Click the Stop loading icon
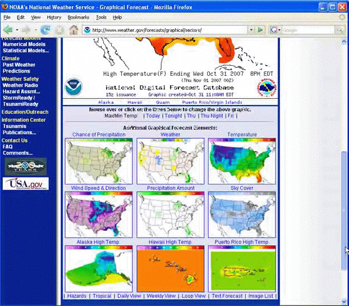 59,30
